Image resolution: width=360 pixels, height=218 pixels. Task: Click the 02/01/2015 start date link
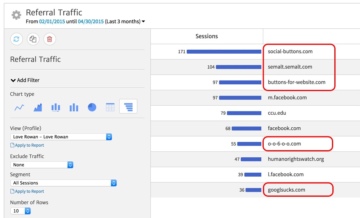[x=52, y=21]
